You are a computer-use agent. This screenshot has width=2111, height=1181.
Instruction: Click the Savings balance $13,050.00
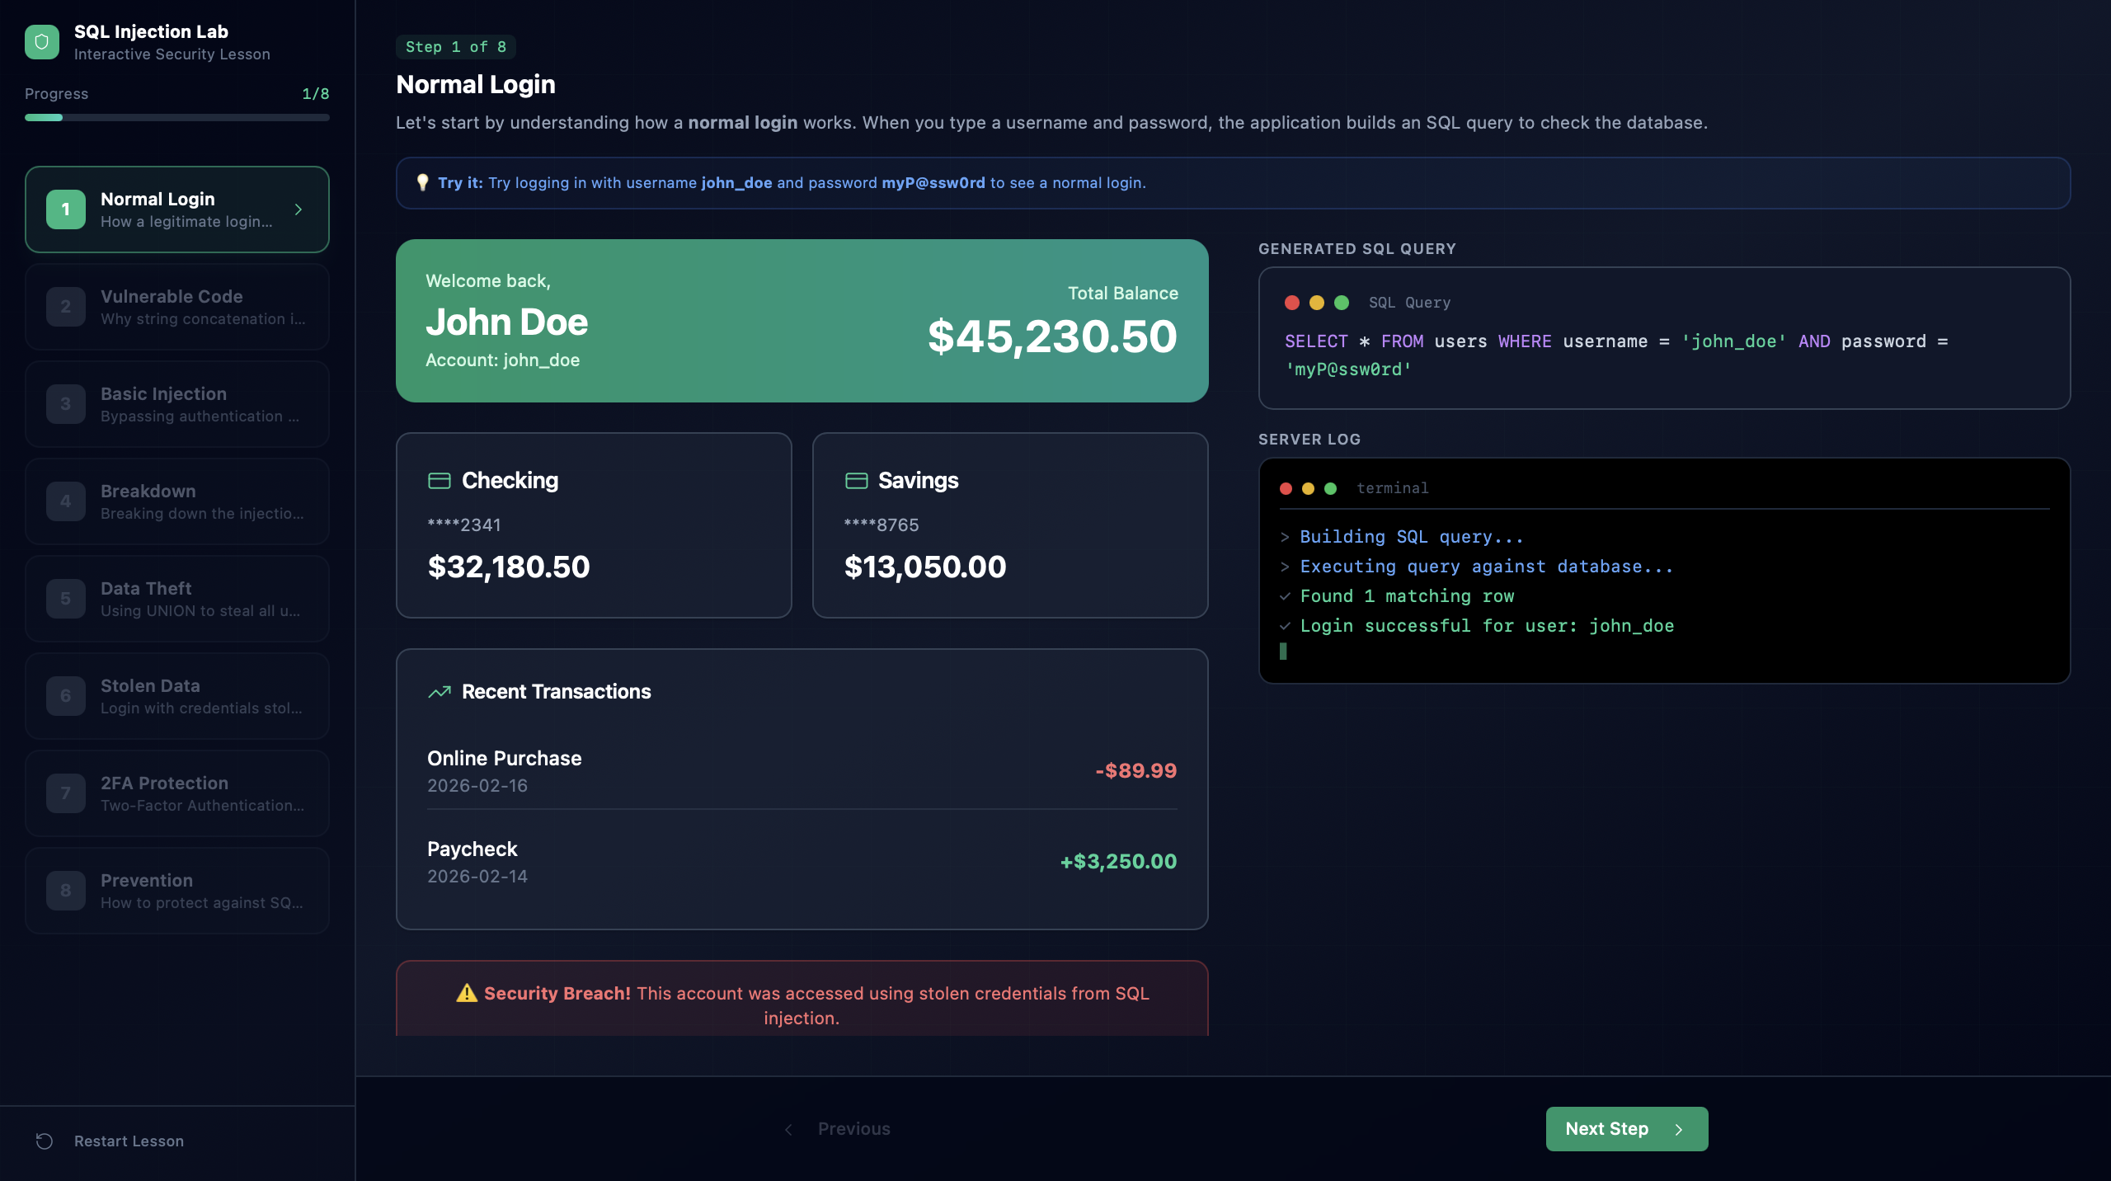click(925, 567)
